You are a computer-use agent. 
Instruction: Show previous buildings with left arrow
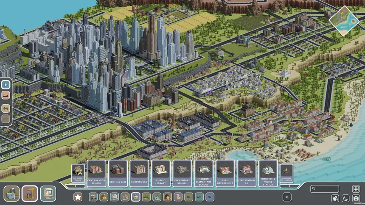coord(75,186)
